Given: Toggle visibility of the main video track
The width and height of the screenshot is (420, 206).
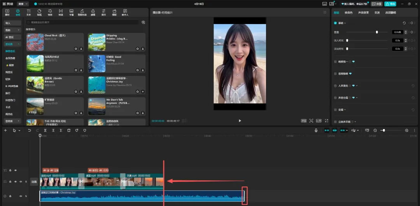Looking at the screenshot, I should [16, 182].
